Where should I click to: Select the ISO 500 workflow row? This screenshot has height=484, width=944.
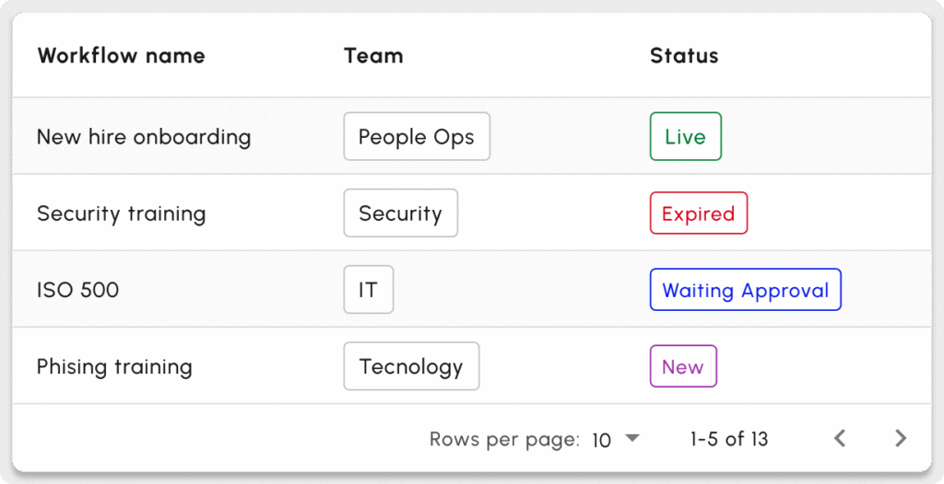click(77, 290)
